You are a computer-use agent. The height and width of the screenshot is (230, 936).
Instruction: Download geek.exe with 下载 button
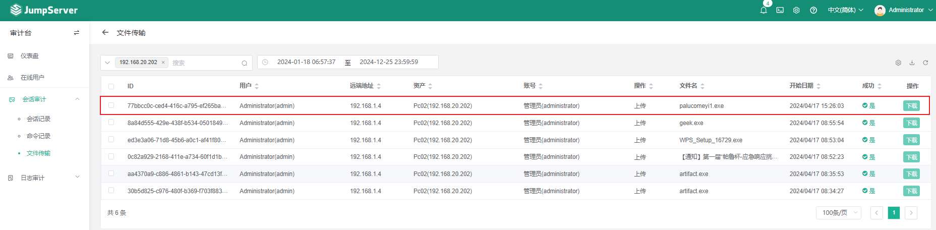click(x=911, y=123)
